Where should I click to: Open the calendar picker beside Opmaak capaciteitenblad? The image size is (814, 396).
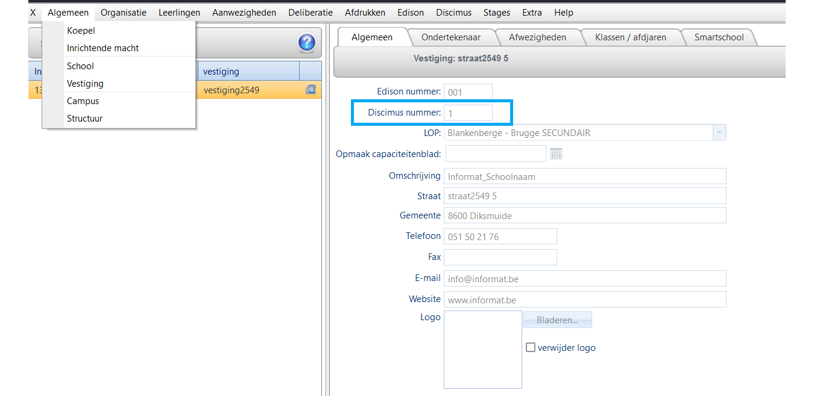pyautogui.click(x=556, y=154)
